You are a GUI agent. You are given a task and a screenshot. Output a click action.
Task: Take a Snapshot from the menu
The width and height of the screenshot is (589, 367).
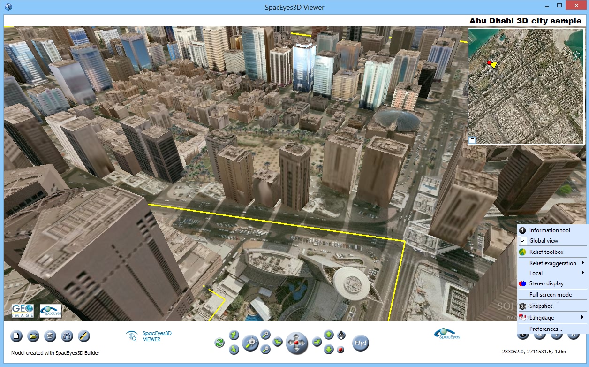[552, 306]
